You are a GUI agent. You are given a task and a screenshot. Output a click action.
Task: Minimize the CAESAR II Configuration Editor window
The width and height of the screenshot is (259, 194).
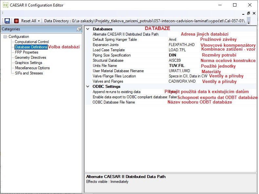pos(220,5)
